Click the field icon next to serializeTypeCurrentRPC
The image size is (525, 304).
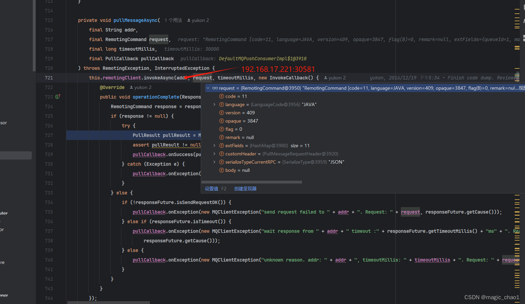(222, 162)
